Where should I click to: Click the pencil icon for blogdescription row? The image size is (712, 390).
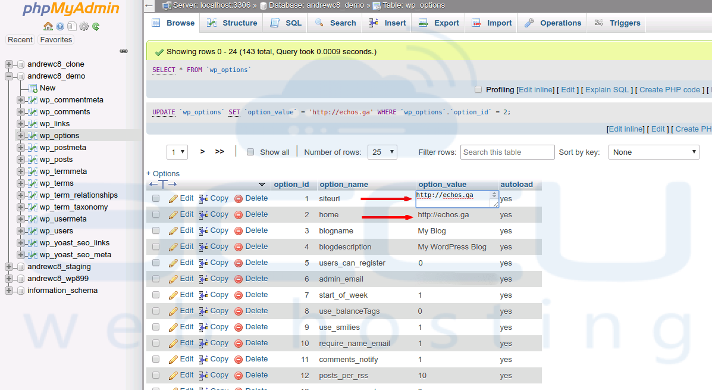coord(174,247)
